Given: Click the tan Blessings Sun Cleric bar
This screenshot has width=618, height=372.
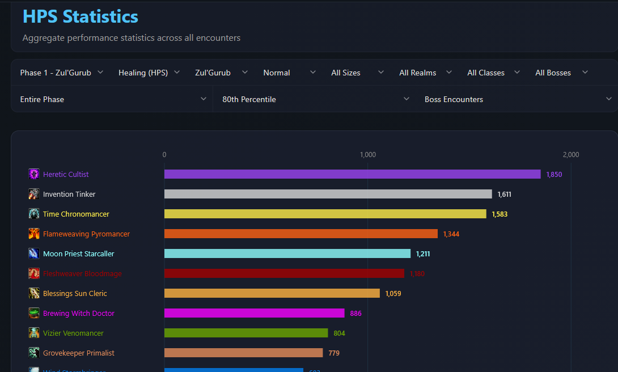Looking at the screenshot, I should tap(272, 293).
